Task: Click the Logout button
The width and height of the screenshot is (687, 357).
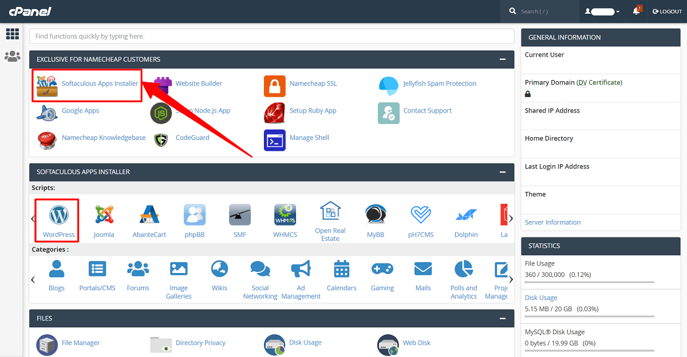Action: (668, 11)
